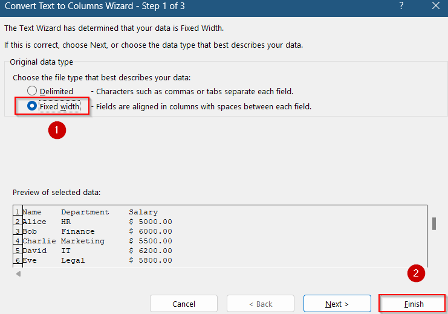Go to the next step with Next
This screenshot has height=314, width=448.
point(337,304)
